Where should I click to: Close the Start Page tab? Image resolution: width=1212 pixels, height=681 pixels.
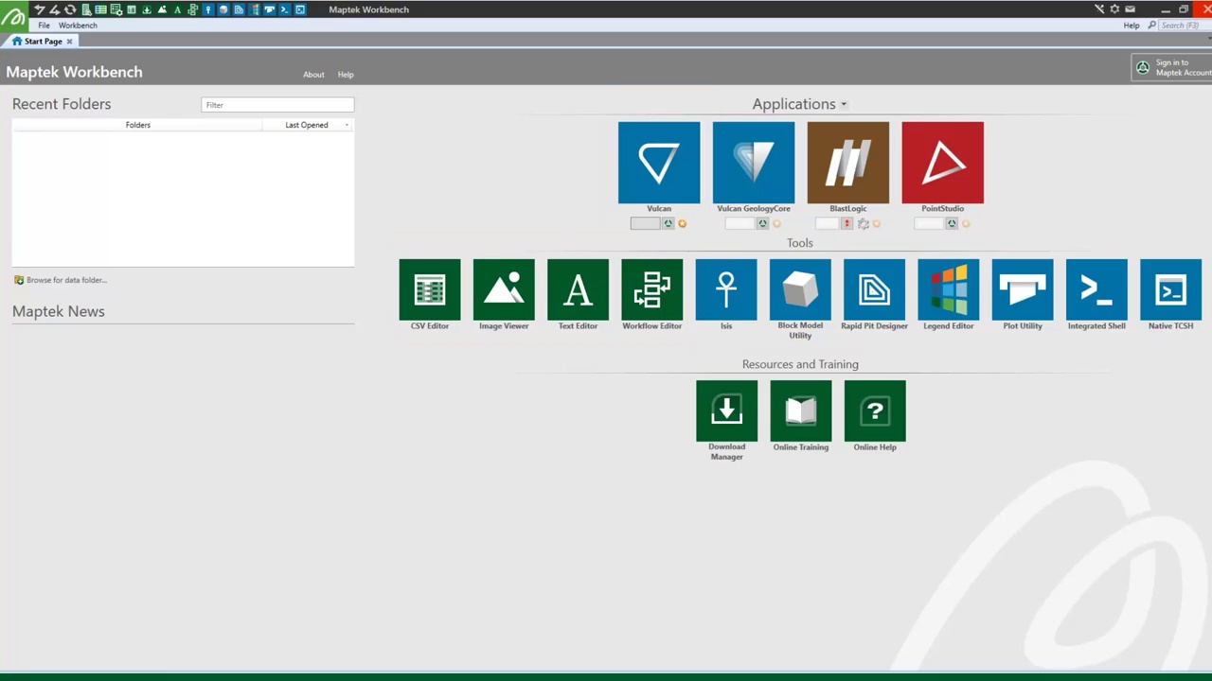tap(69, 42)
